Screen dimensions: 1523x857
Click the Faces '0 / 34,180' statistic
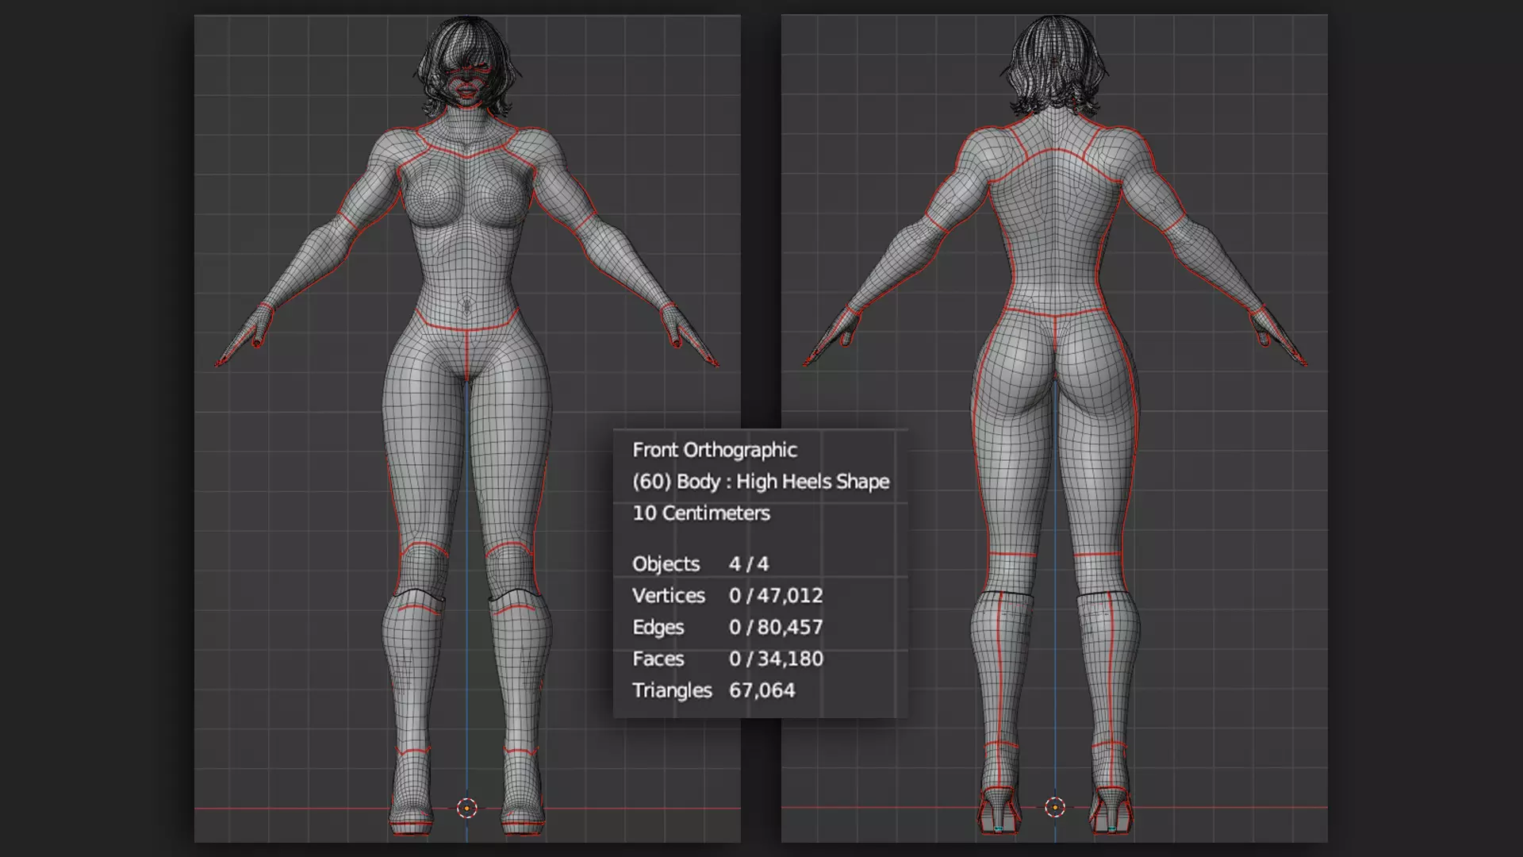pyautogui.click(x=776, y=659)
